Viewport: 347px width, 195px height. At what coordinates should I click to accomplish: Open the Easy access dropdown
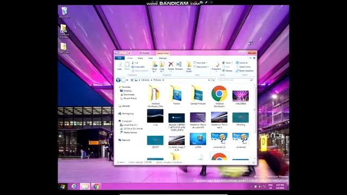(x=201, y=67)
